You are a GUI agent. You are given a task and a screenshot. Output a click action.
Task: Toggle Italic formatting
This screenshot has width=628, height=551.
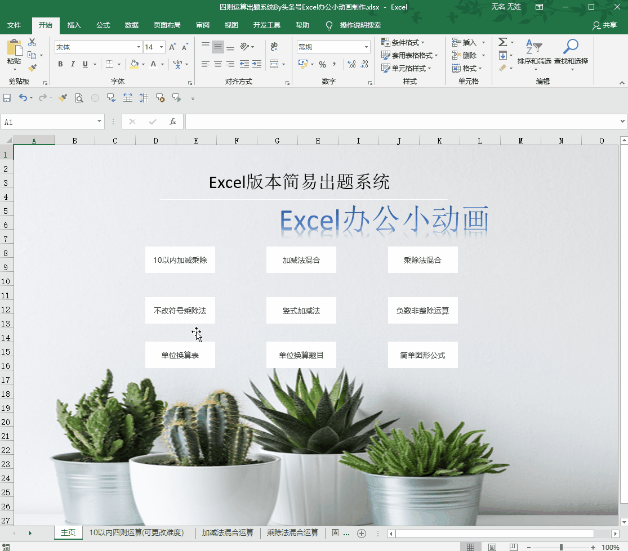click(x=73, y=64)
